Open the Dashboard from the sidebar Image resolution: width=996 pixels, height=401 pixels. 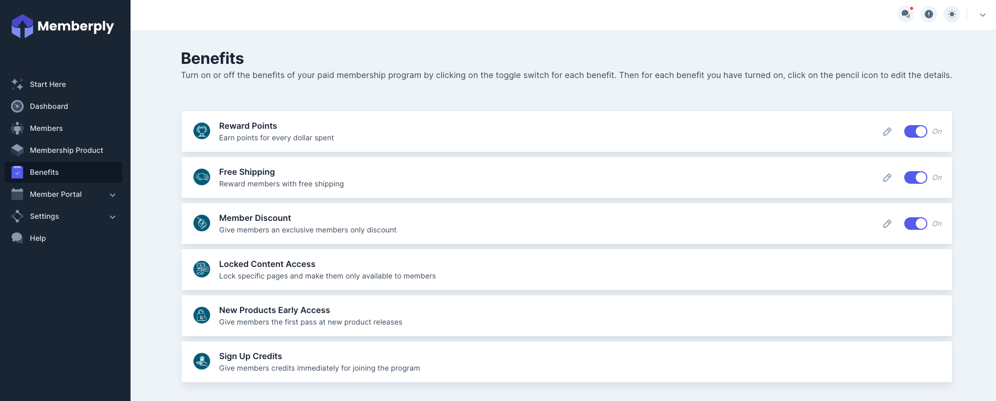(x=49, y=106)
